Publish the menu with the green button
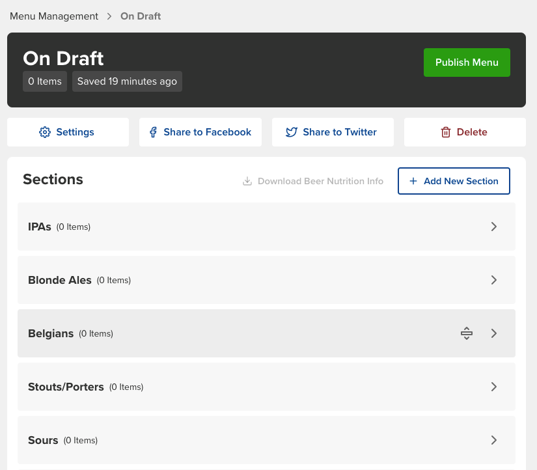537x470 pixels. (x=467, y=62)
